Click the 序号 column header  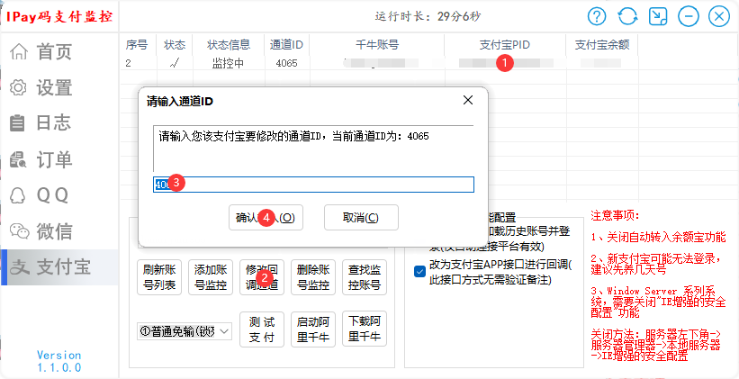[137, 45]
